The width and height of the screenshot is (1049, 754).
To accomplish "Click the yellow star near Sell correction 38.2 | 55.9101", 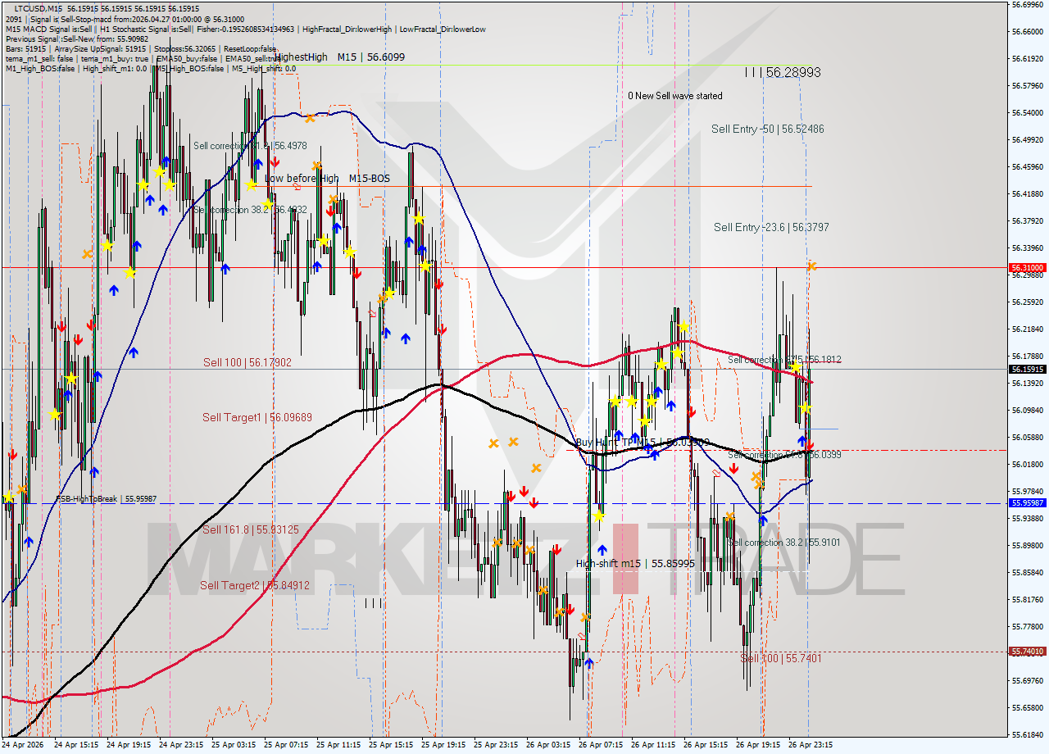I will (x=599, y=516).
